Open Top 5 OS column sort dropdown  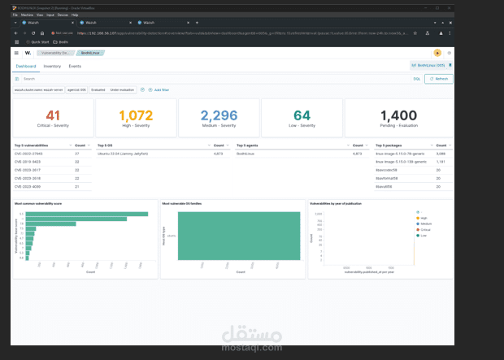(x=209, y=145)
